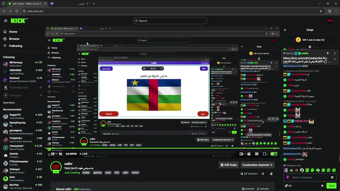Screen dimensions: 340x191
Task: Expand the pinned message chevron
Action: (x=335, y=59)
